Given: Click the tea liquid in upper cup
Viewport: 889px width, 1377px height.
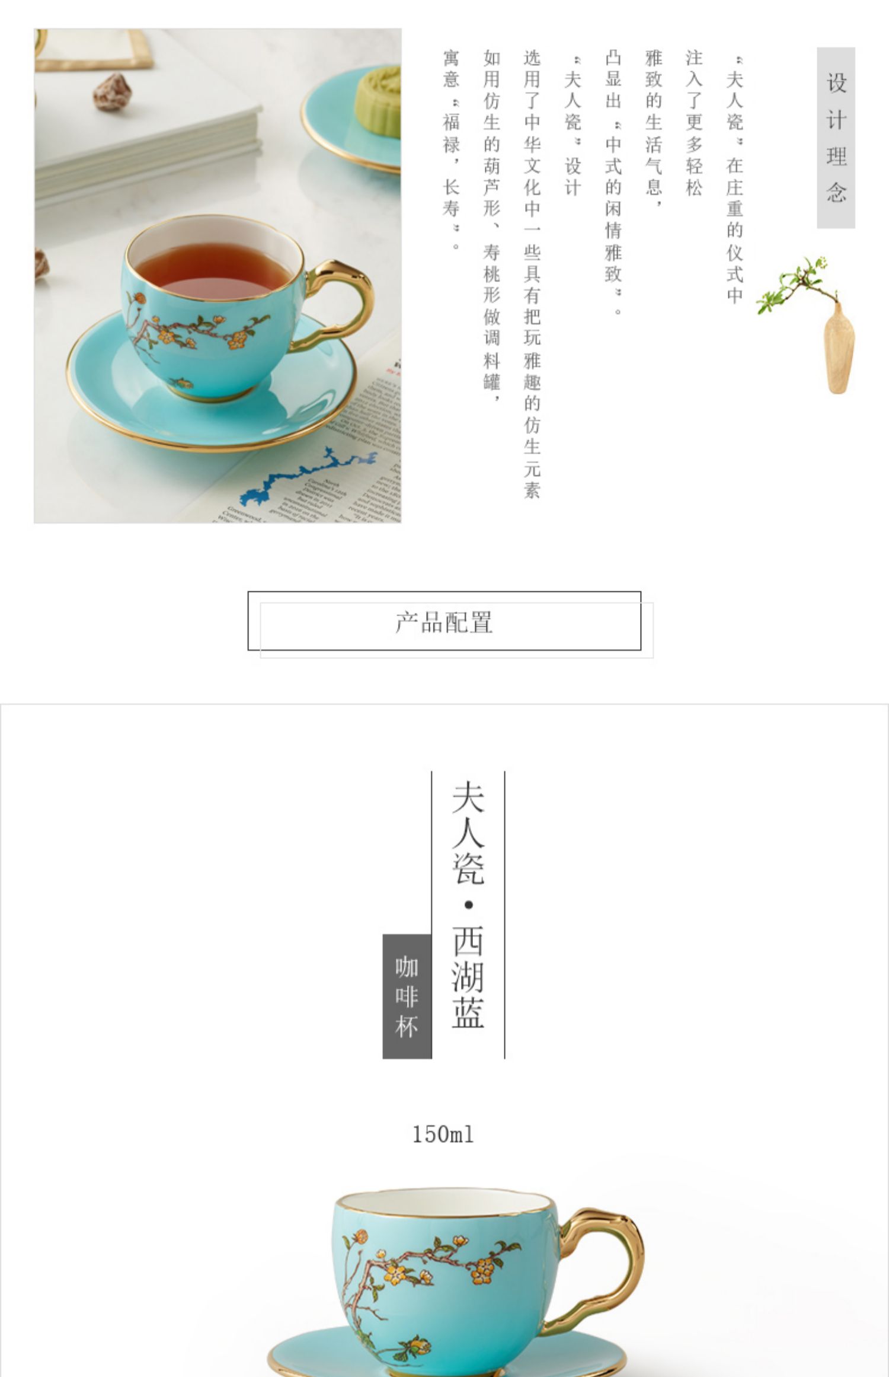Looking at the screenshot, I should tap(213, 270).
